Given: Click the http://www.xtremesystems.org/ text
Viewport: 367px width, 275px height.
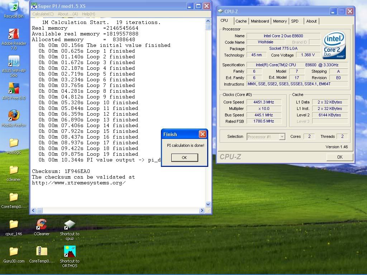Looking at the screenshot, I should click(x=78, y=183).
